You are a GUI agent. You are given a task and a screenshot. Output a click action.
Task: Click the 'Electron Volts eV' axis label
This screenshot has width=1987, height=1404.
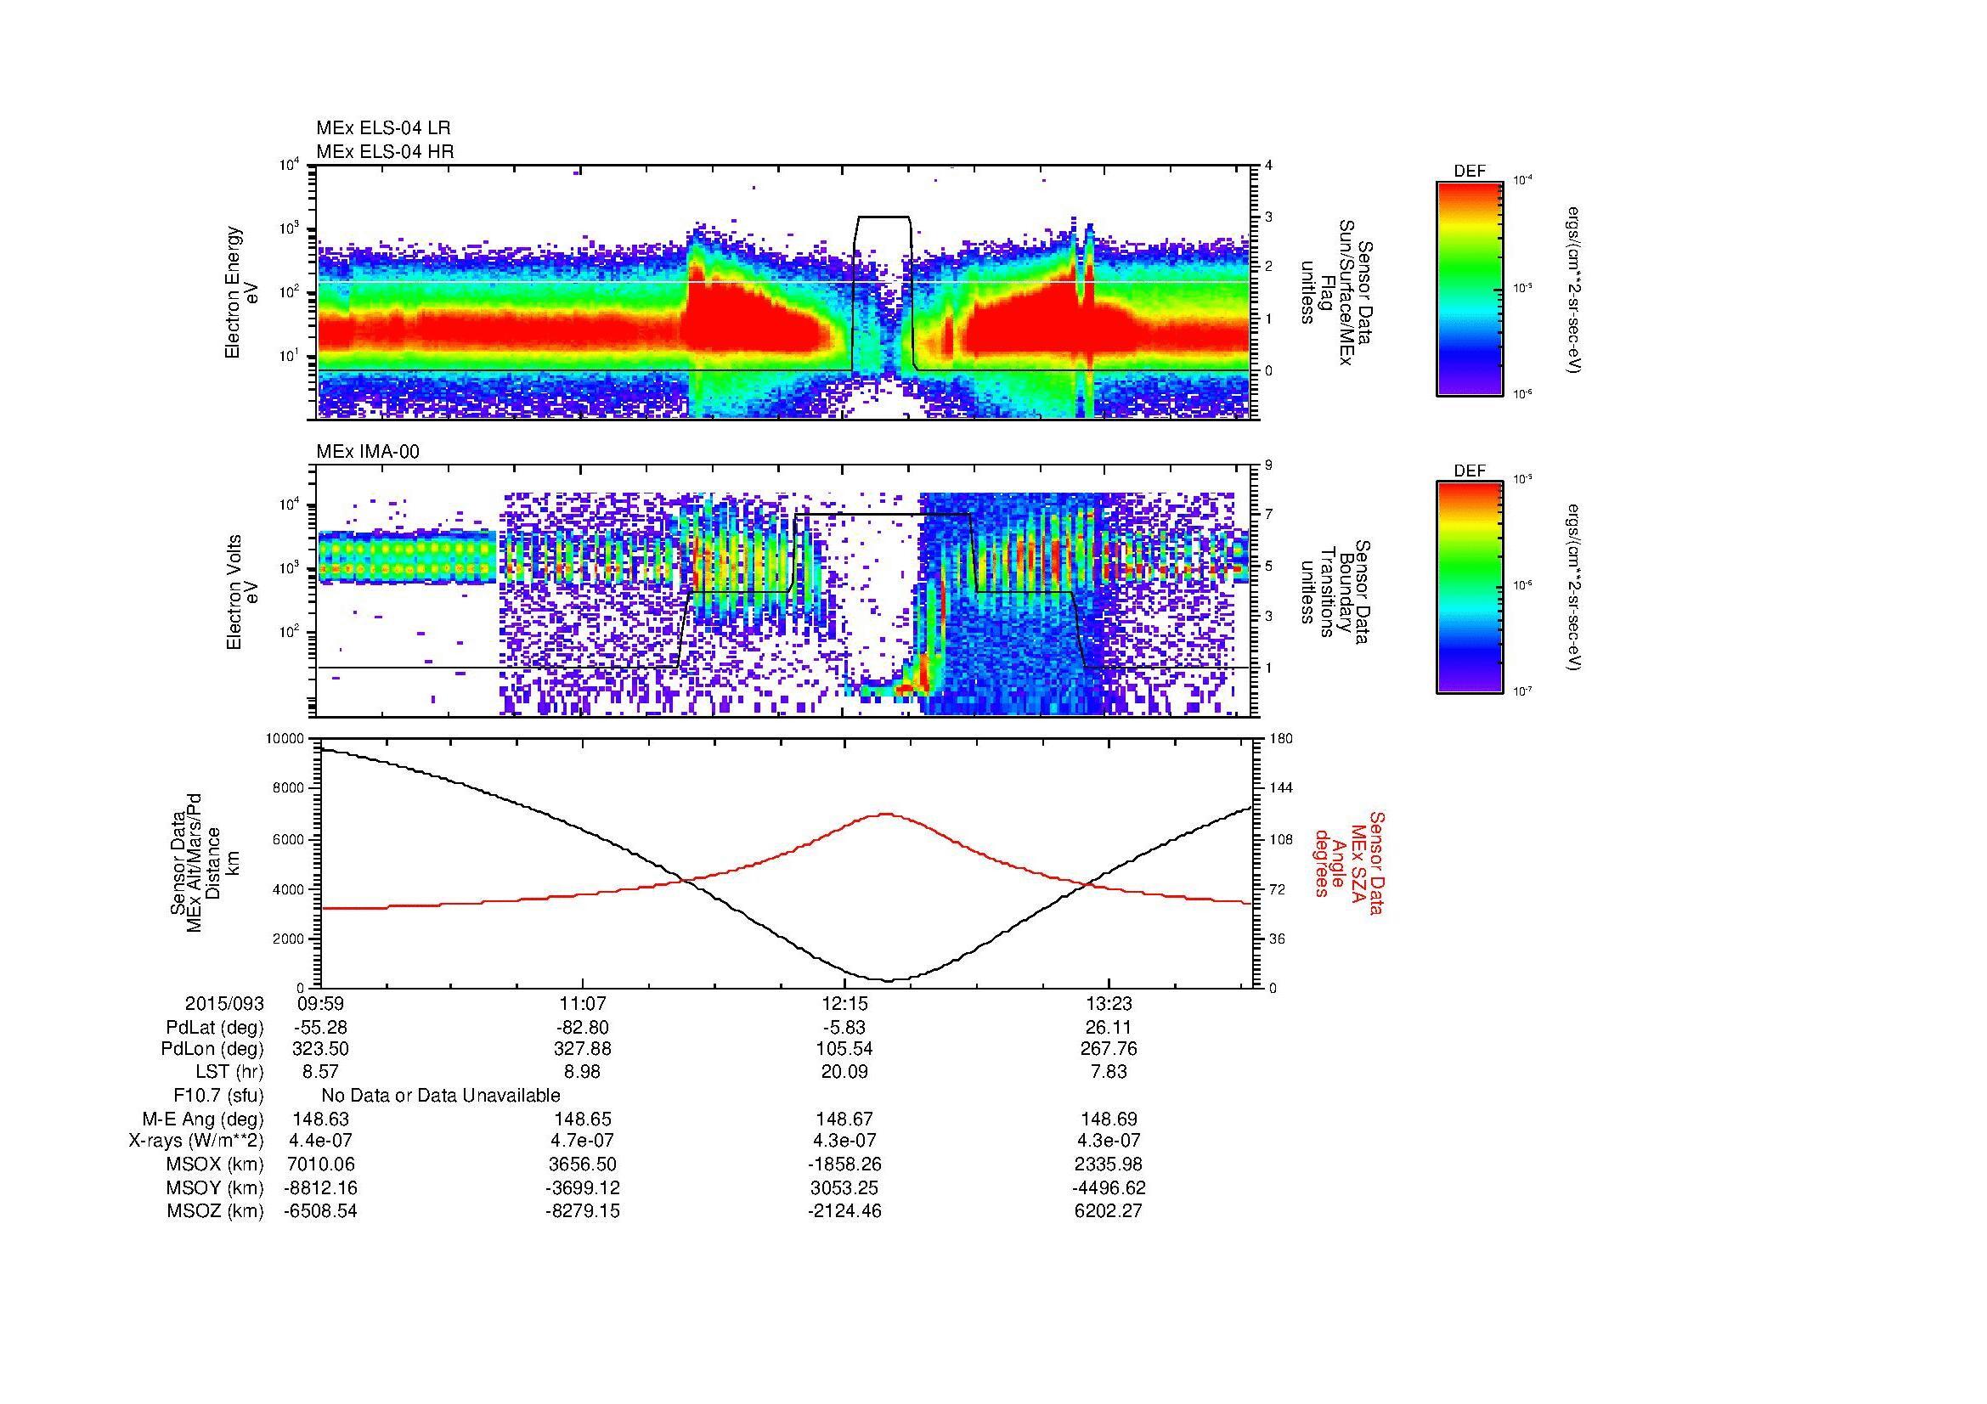point(241,592)
